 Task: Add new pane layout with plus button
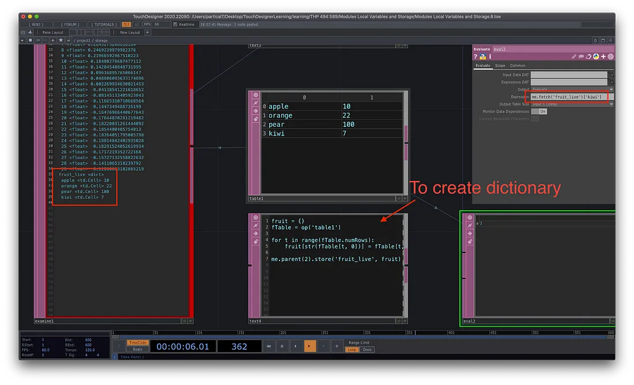coord(148,33)
